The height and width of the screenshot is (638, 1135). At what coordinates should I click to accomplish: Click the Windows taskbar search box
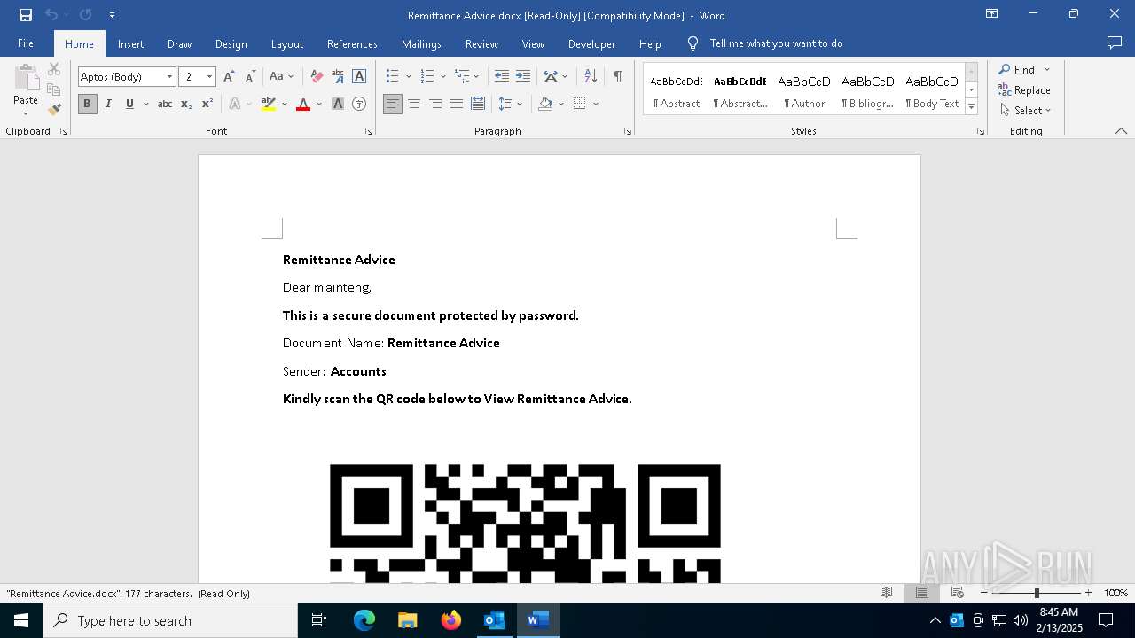click(x=170, y=620)
